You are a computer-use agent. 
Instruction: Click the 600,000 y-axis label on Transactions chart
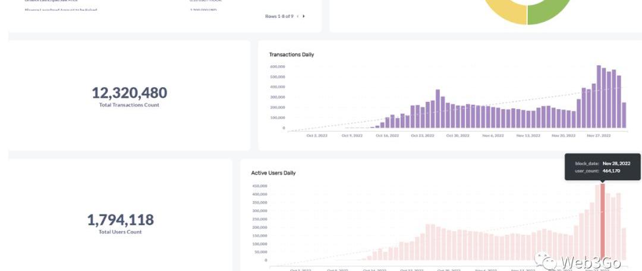[x=278, y=66]
